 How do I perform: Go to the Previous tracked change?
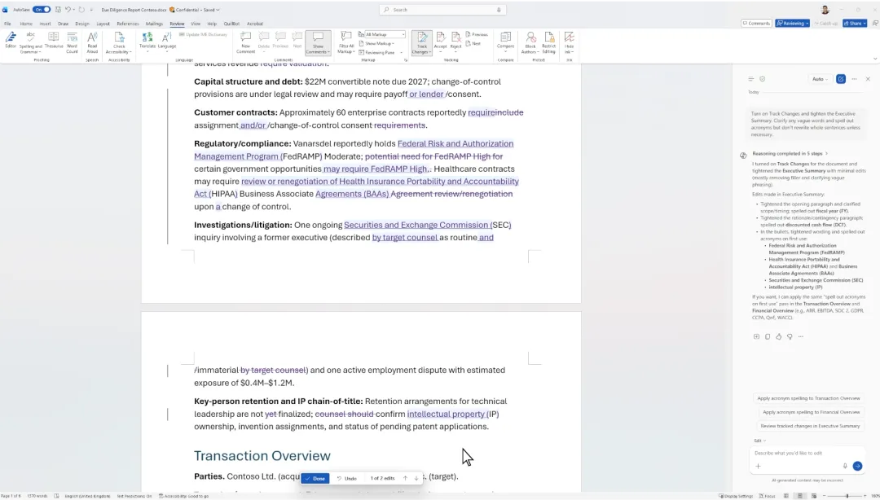[x=477, y=34]
